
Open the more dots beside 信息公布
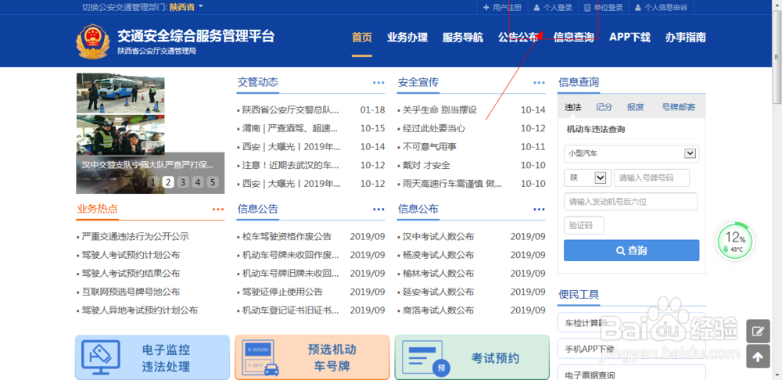tap(539, 210)
